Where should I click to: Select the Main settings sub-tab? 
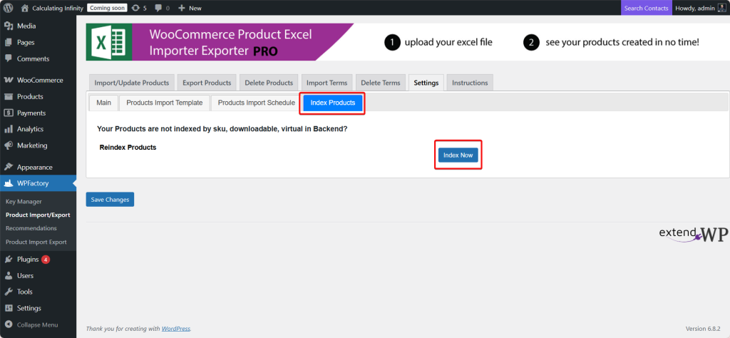tap(104, 103)
